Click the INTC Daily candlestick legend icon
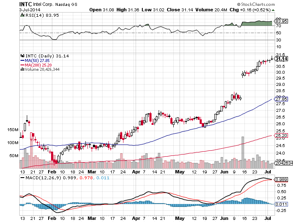The height and width of the screenshot is (222, 293). [x=23, y=56]
